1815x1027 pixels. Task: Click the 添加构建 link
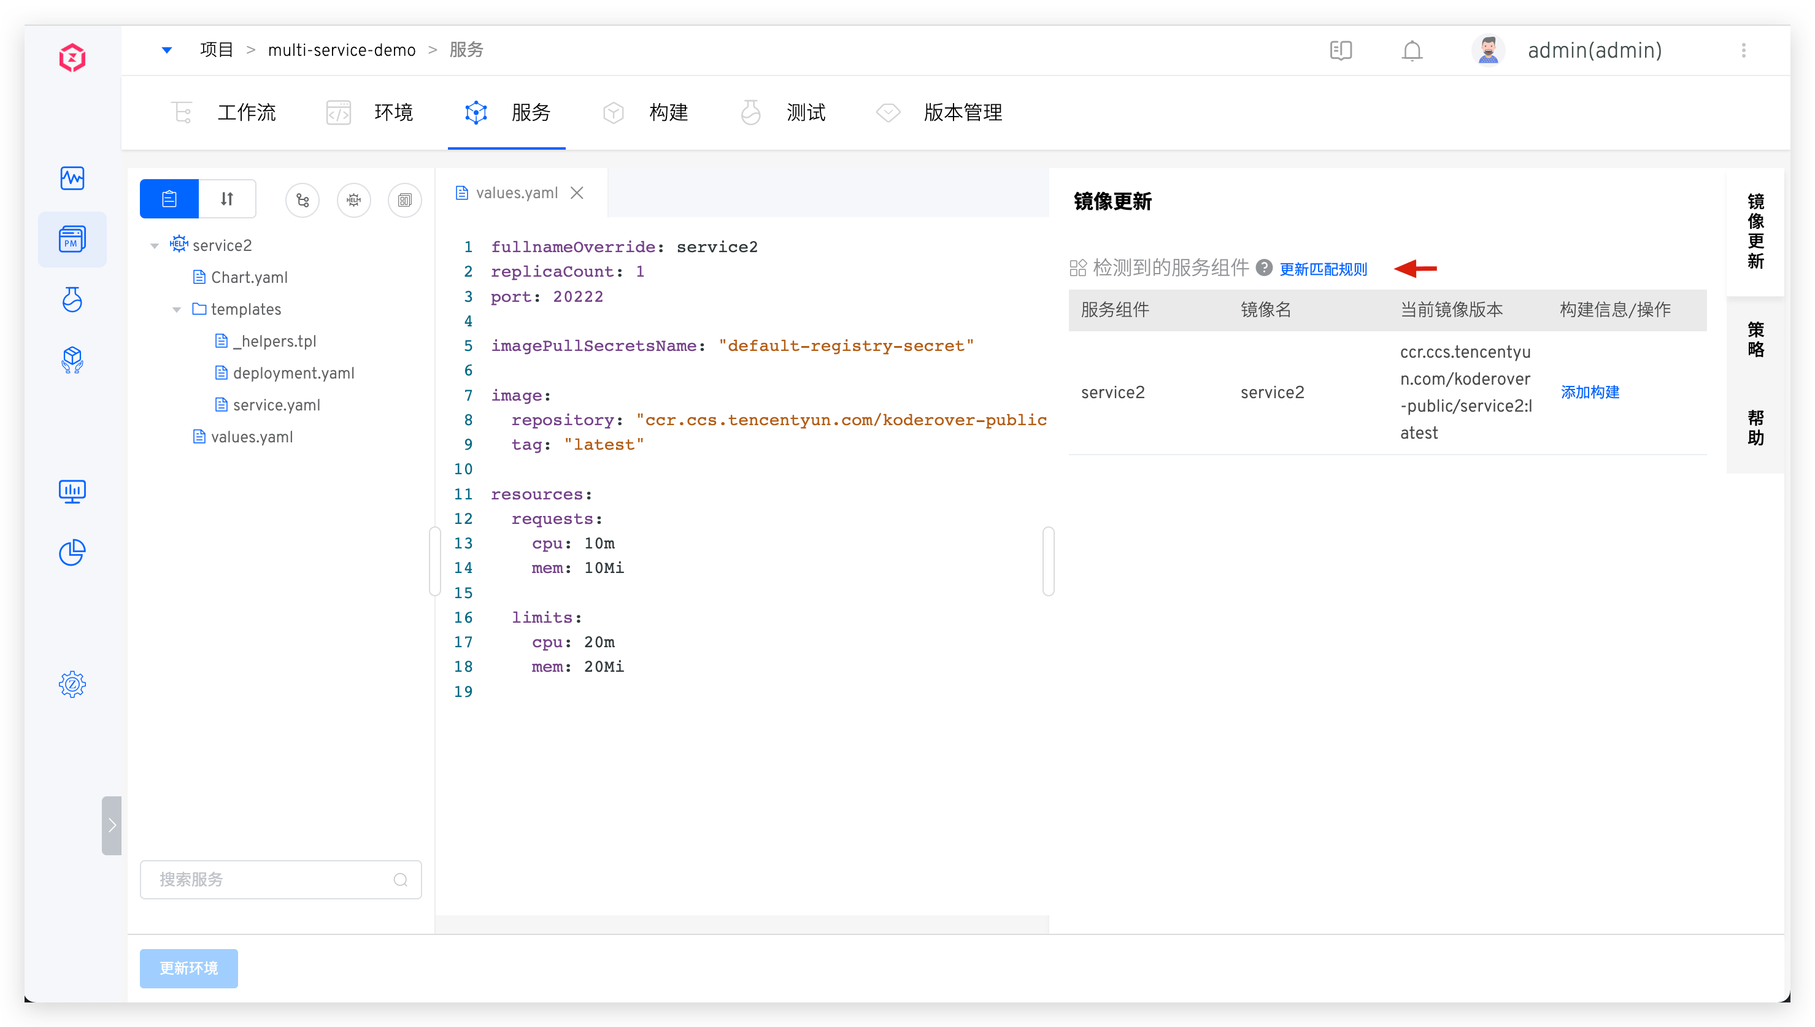pyautogui.click(x=1590, y=392)
